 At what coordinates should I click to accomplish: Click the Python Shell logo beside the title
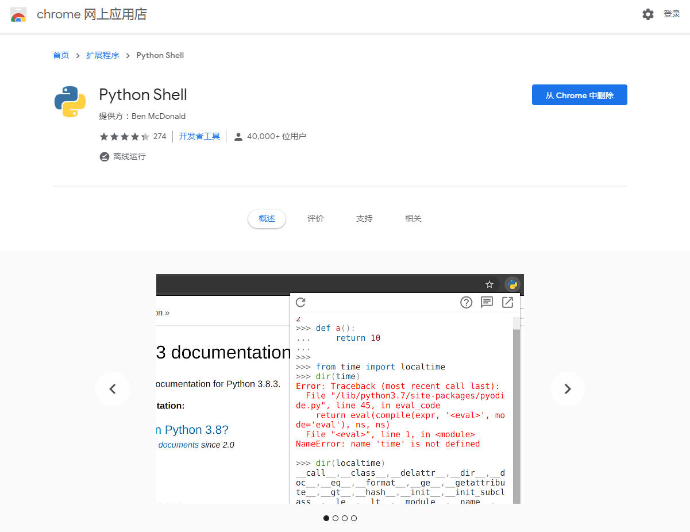[70, 101]
